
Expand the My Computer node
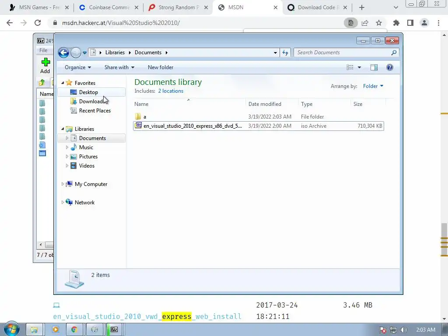pyautogui.click(x=63, y=184)
